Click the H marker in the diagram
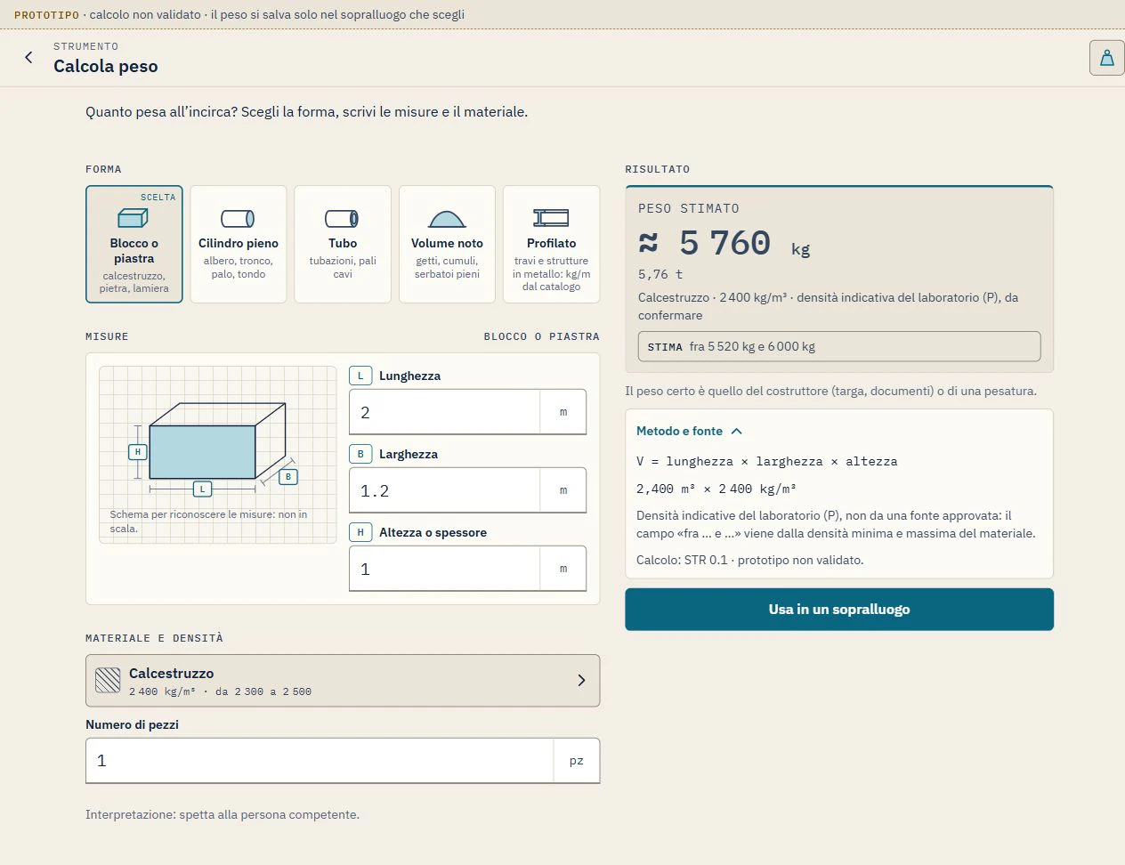 (x=138, y=452)
